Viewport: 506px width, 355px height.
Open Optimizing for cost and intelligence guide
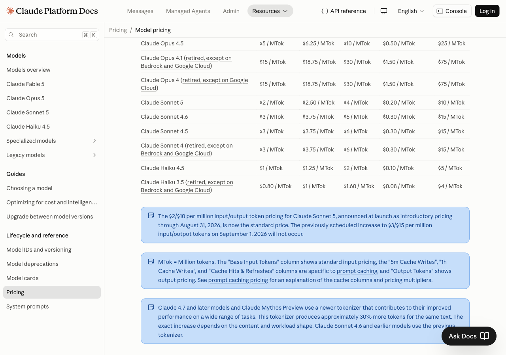(52, 202)
